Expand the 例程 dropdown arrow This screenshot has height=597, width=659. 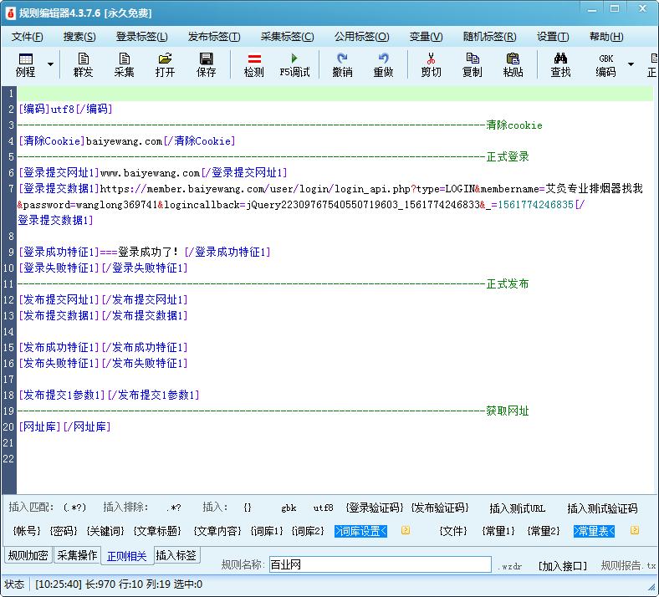pyautogui.click(x=50, y=64)
